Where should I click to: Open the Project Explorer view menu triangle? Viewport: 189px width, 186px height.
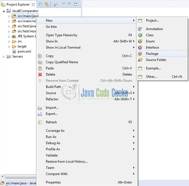click(x=64, y=4)
